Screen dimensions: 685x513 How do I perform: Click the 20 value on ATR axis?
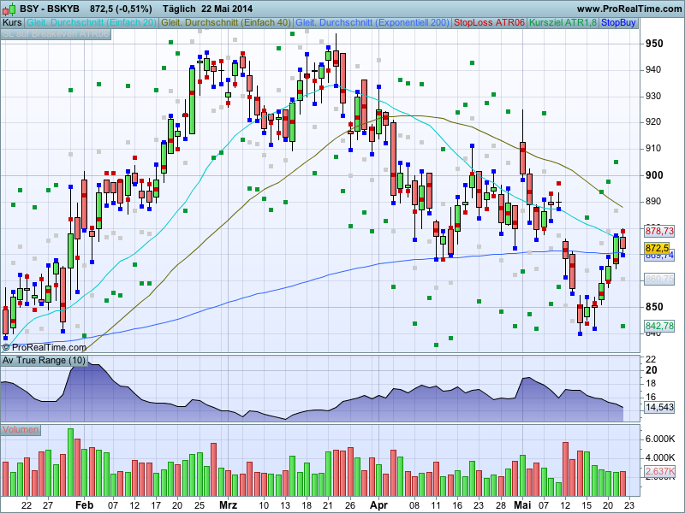tap(651, 370)
